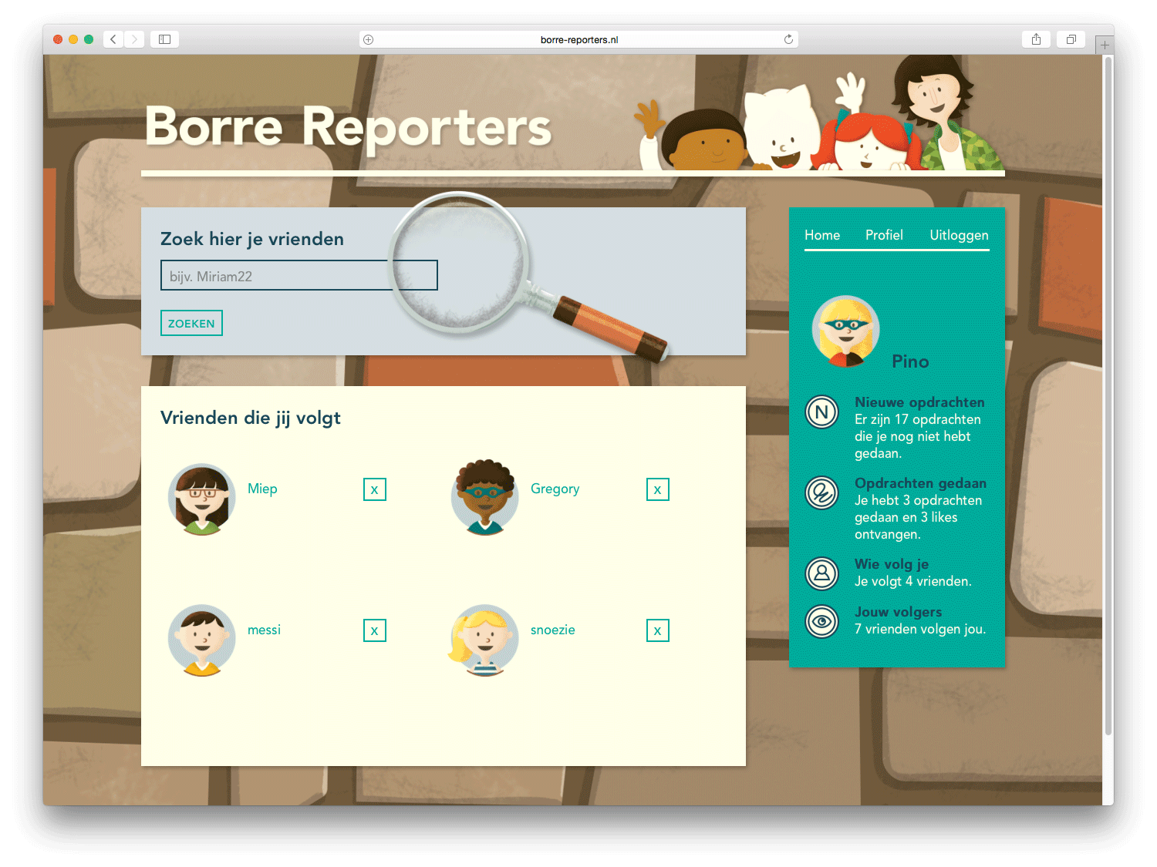Image resolution: width=1157 pixels, height=867 pixels.
Task: Open a new tab with plus button
Action: (1105, 45)
